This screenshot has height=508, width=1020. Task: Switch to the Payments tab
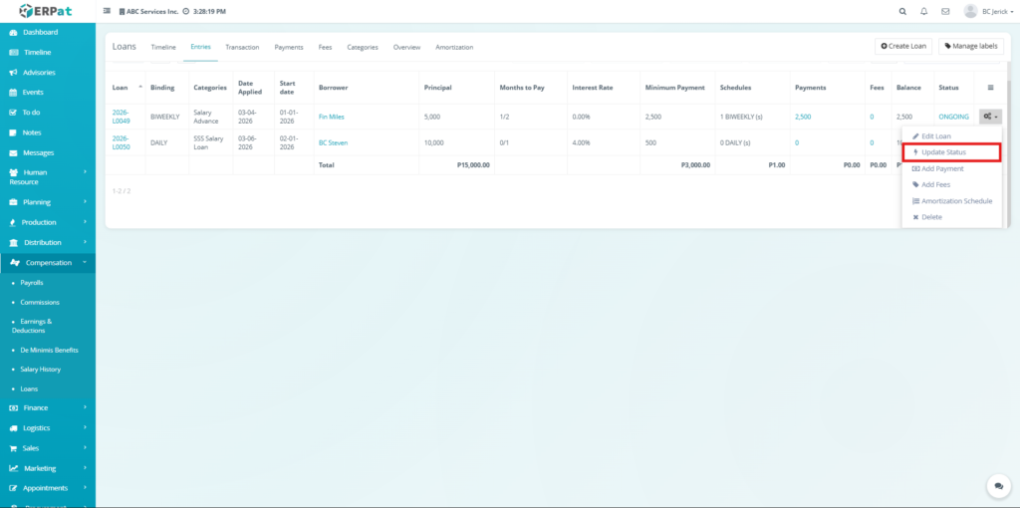tap(289, 47)
